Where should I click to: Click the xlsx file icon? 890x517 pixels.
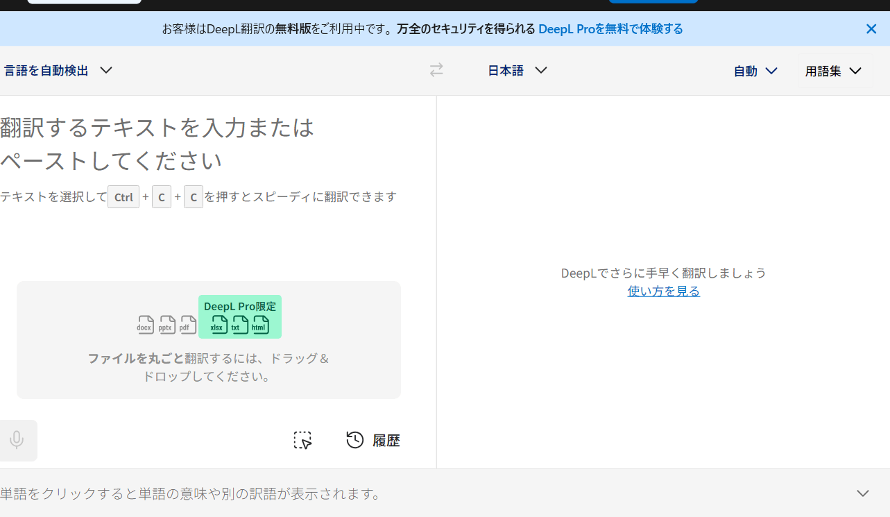[x=219, y=325]
